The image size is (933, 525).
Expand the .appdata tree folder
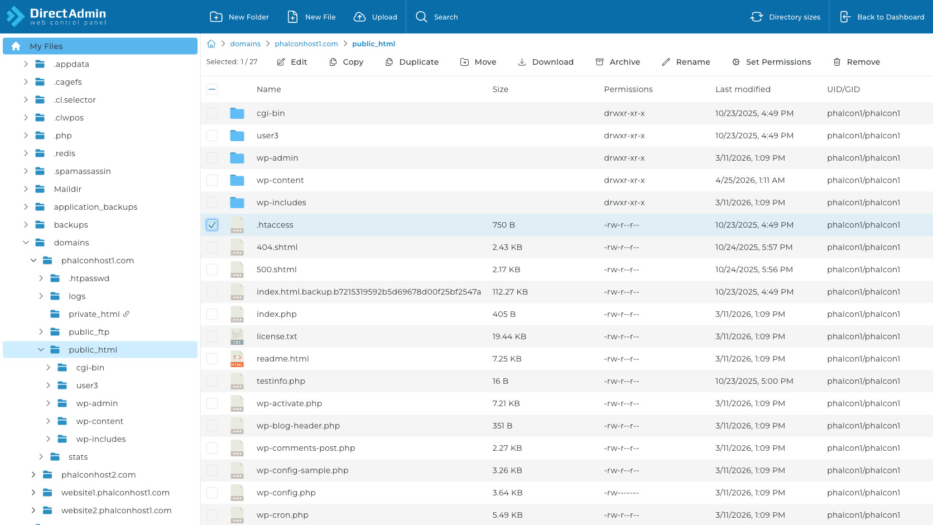click(x=26, y=64)
